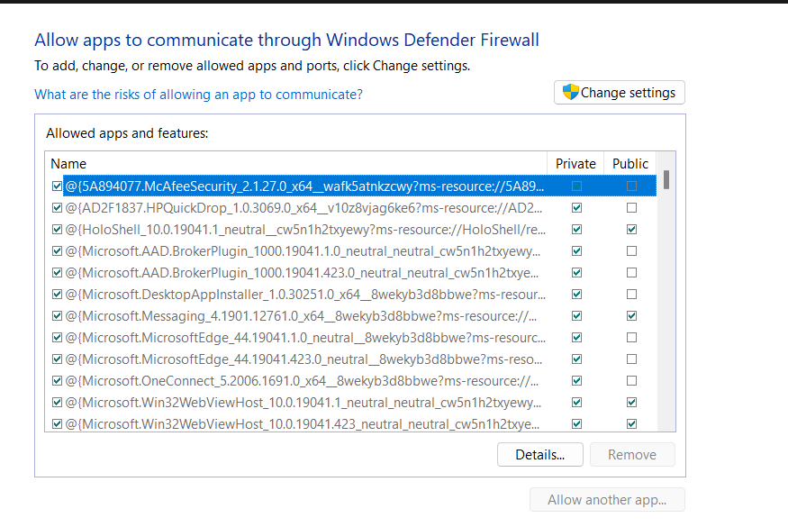Toggle Private for MicrosoftEdge 44.19041.423.0

(x=576, y=359)
